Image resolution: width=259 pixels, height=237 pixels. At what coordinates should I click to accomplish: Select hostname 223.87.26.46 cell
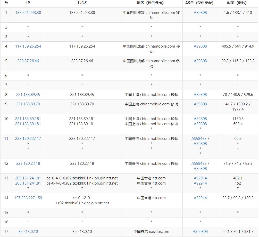(x=82, y=61)
